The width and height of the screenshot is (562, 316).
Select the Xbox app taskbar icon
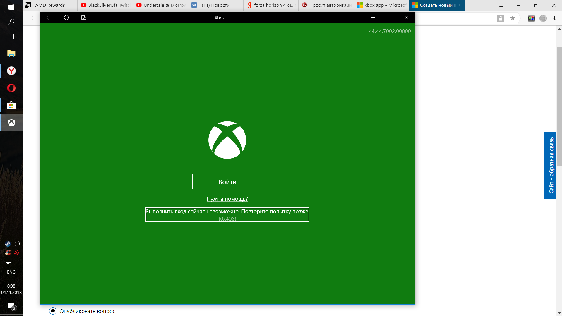[x=11, y=123]
